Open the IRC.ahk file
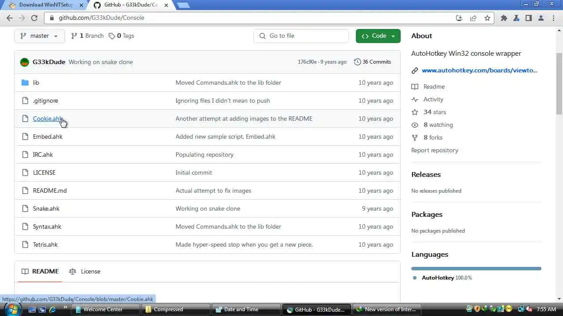 tap(43, 154)
